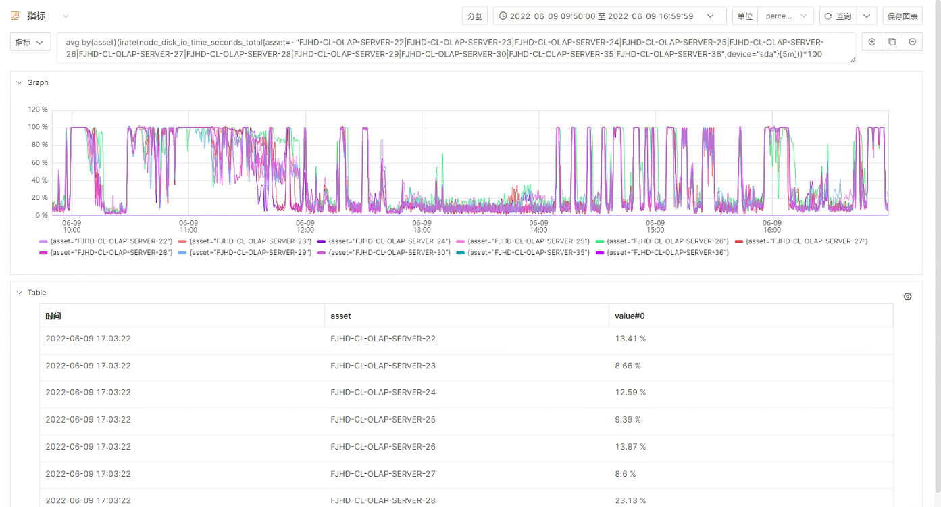
Task: Open the unit percent dropdown
Action: pos(786,16)
